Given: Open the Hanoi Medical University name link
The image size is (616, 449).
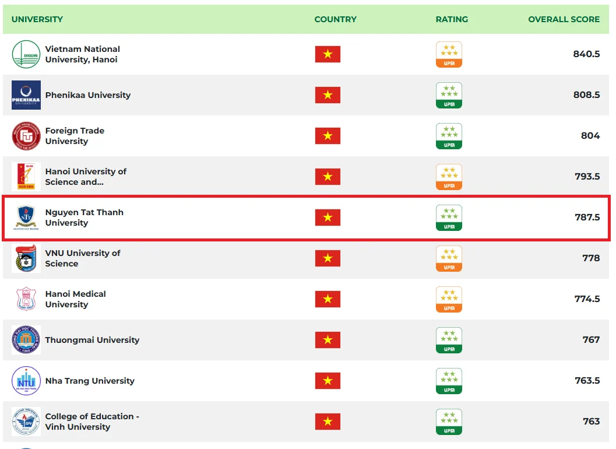Looking at the screenshot, I should (75, 299).
